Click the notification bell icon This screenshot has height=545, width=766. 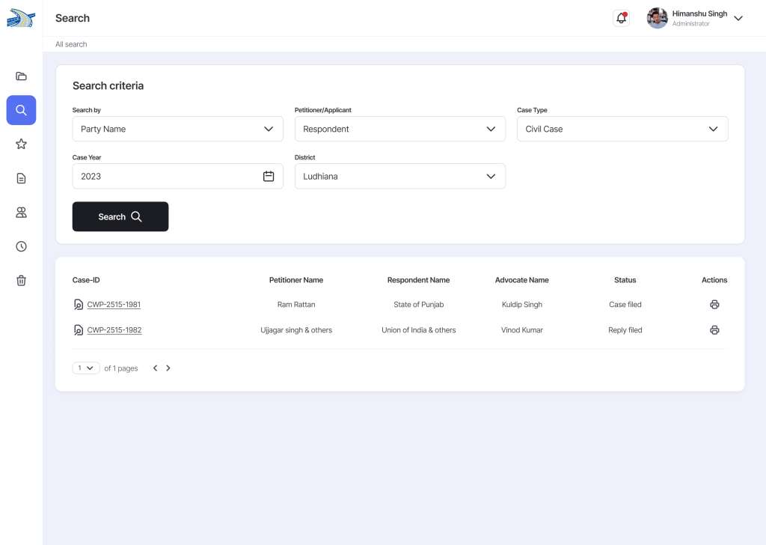(x=621, y=18)
